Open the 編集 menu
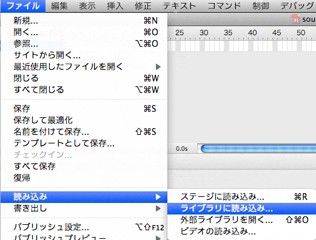The height and width of the screenshot is (240, 316). point(59,6)
